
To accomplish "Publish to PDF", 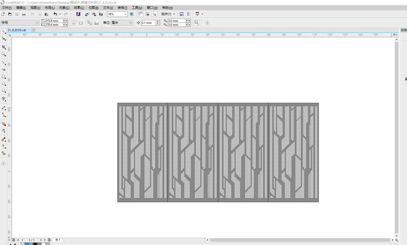I will click(x=101, y=14).
